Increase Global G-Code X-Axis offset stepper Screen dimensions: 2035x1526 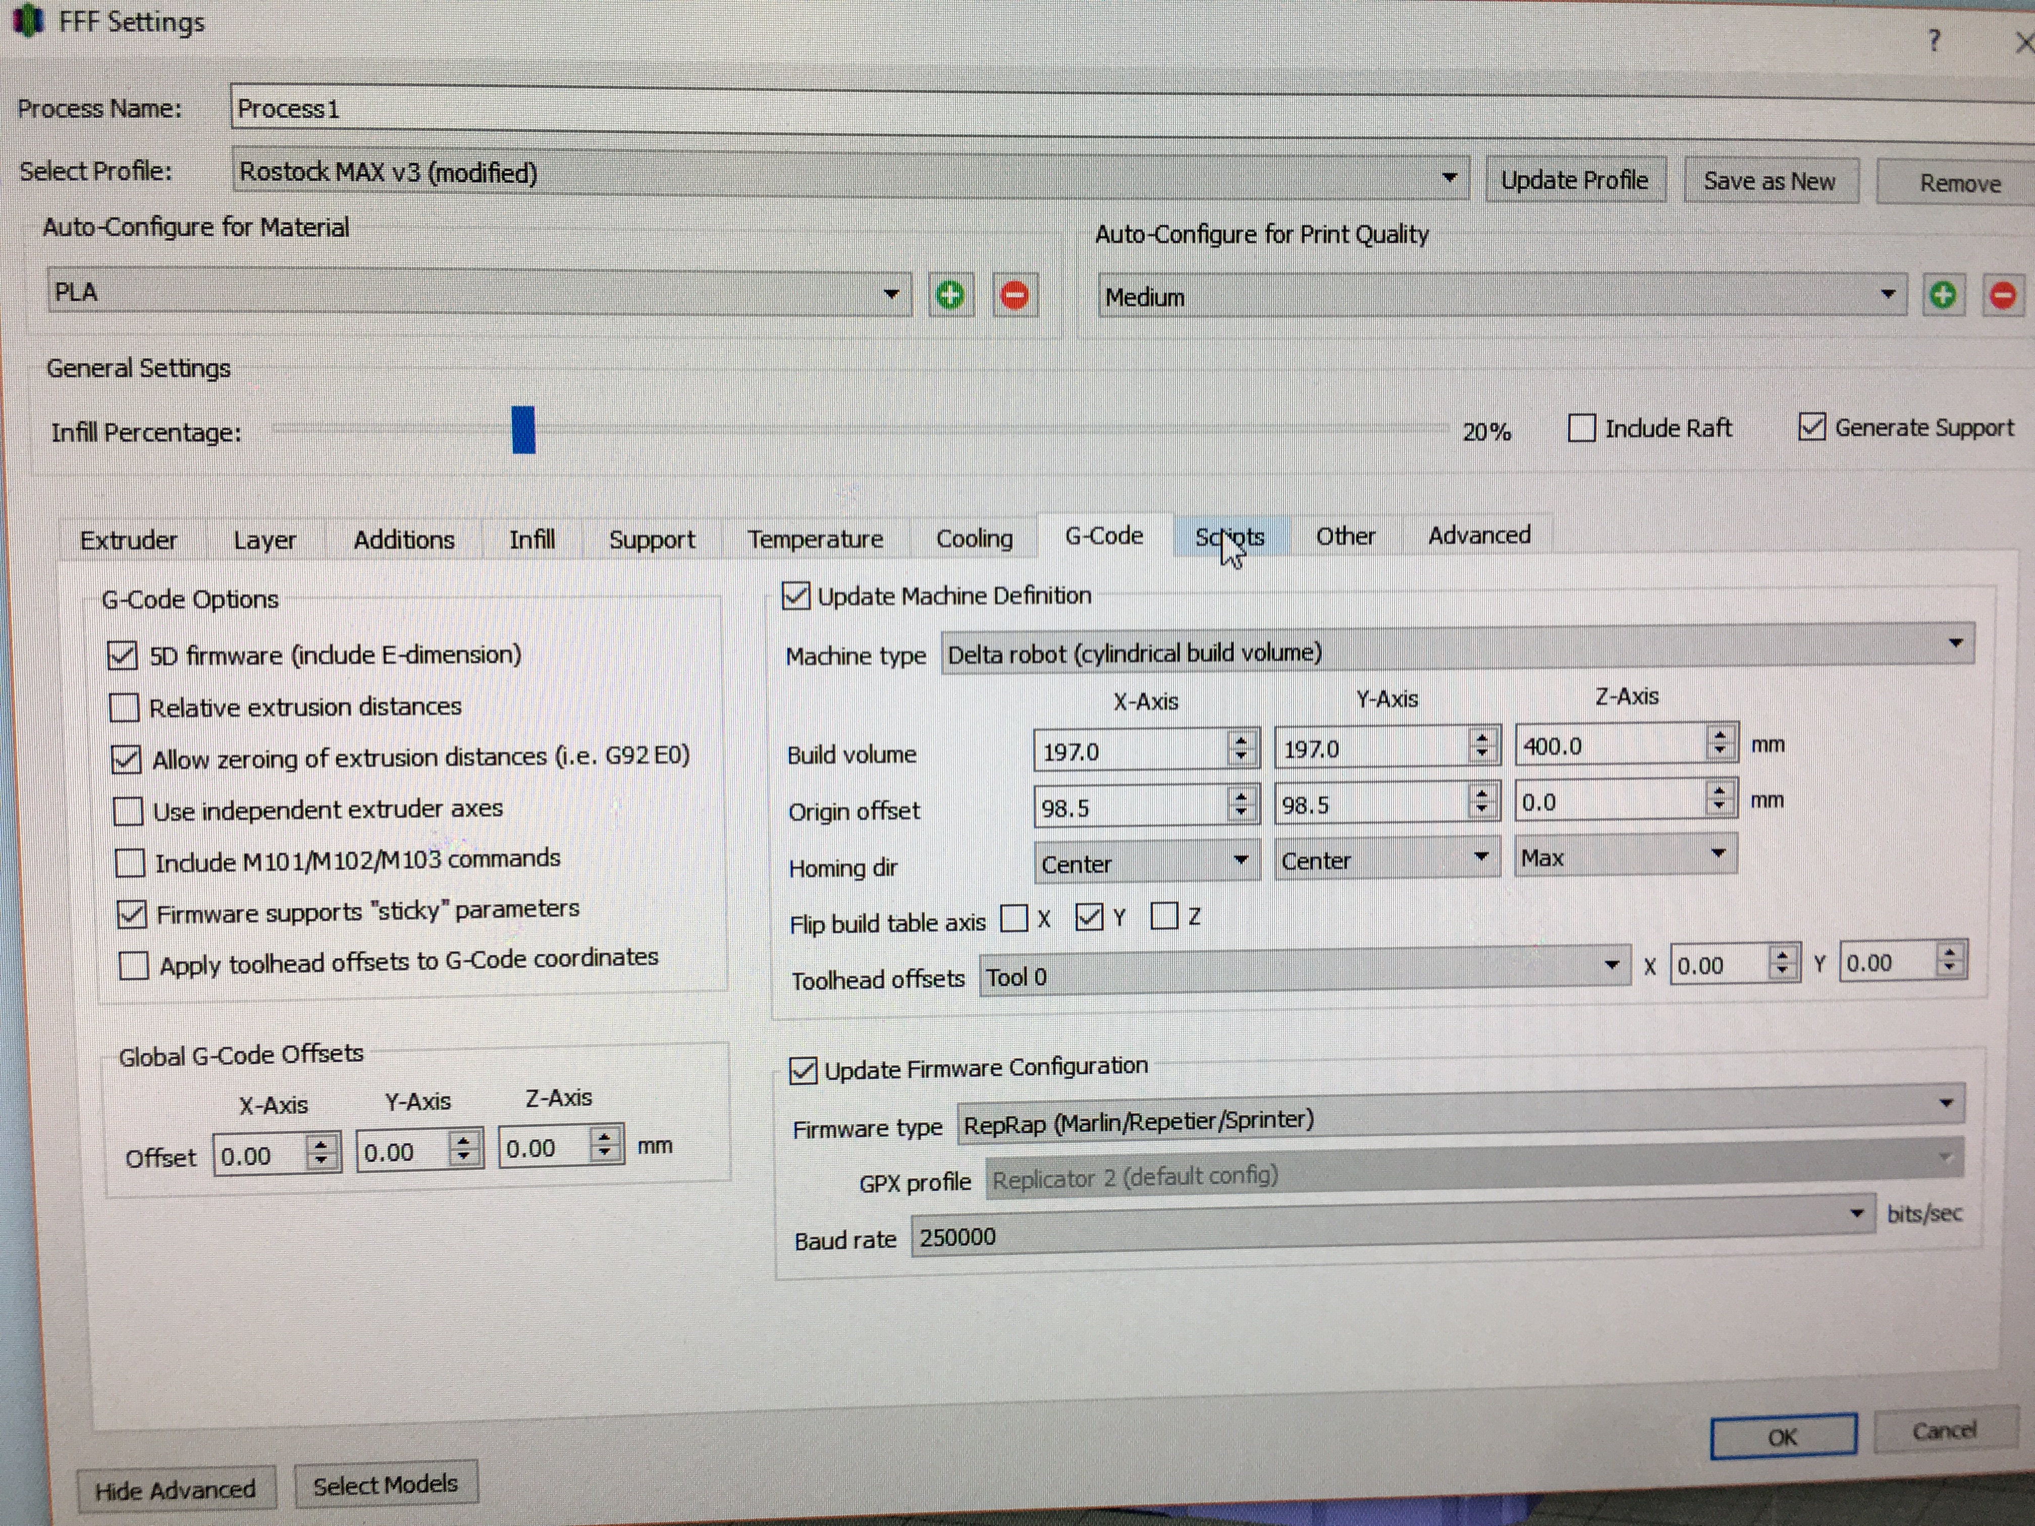point(320,1145)
